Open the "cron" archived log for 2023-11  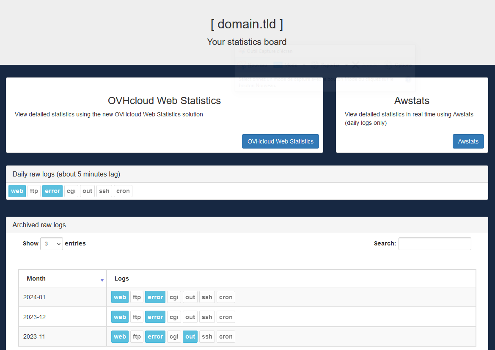(225, 336)
